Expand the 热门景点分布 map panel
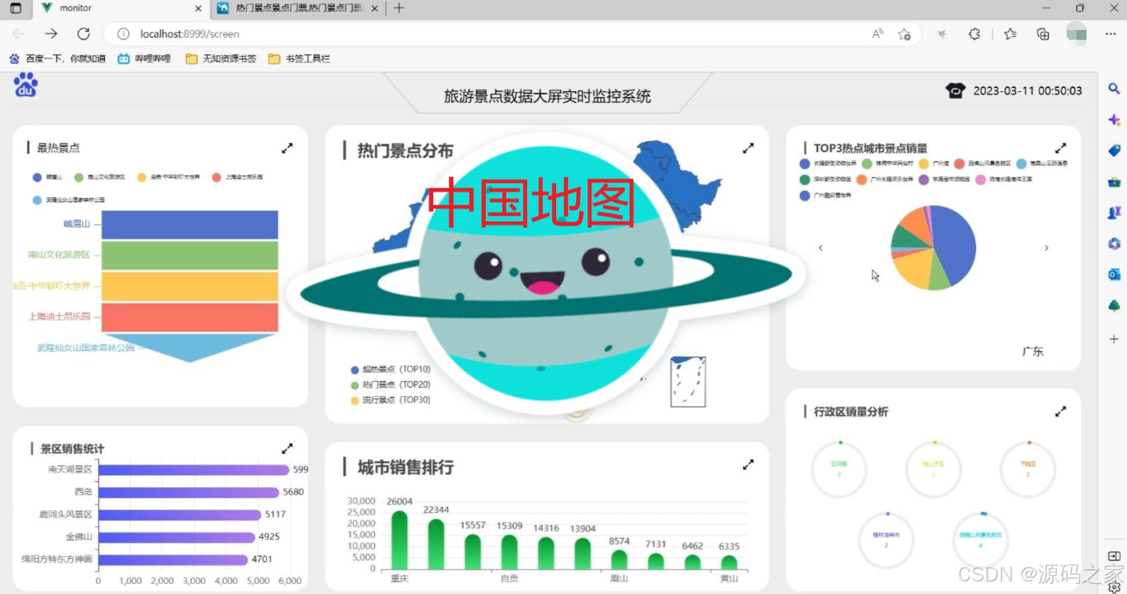This screenshot has height=594, width=1127. (x=748, y=148)
